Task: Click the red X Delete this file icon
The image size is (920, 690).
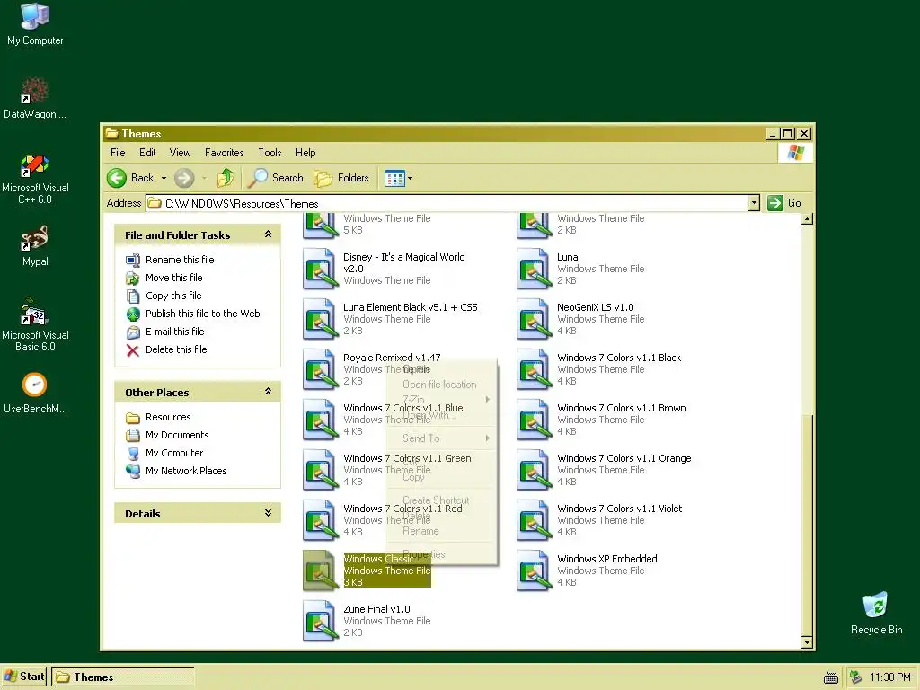Action: coord(133,350)
